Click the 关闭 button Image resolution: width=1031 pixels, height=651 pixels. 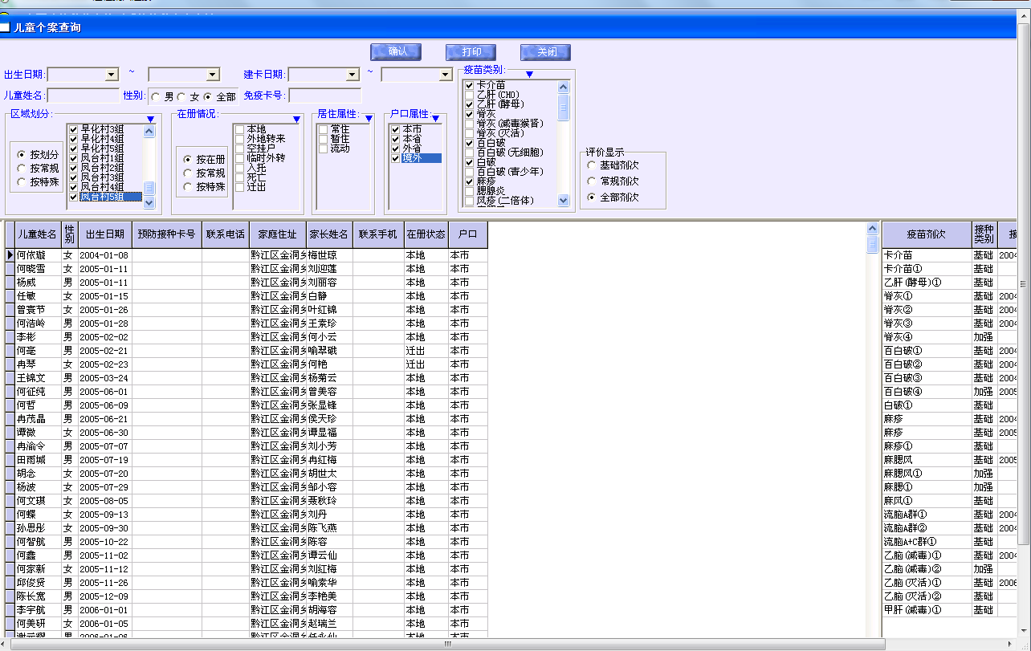pos(546,52)
